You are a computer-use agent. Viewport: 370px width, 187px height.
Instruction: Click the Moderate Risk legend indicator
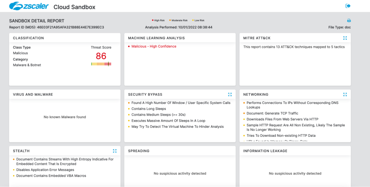tap(178, 21)
